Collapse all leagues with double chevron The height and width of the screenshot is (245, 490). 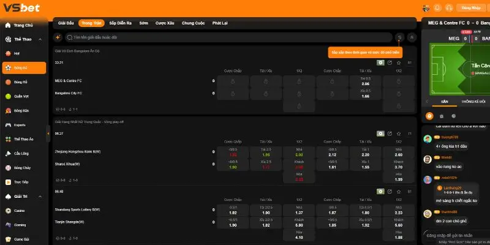(x=412, y=37)
